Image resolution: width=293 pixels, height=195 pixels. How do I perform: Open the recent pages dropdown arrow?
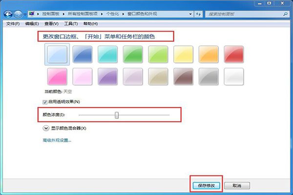[x=25, y=14]
